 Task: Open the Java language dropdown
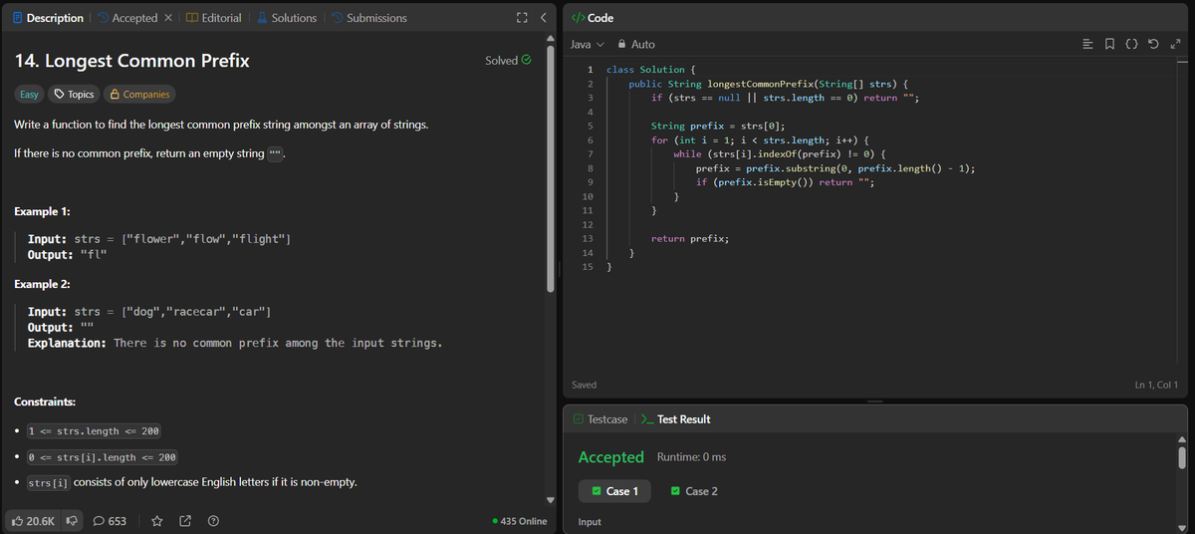[587, 45]
